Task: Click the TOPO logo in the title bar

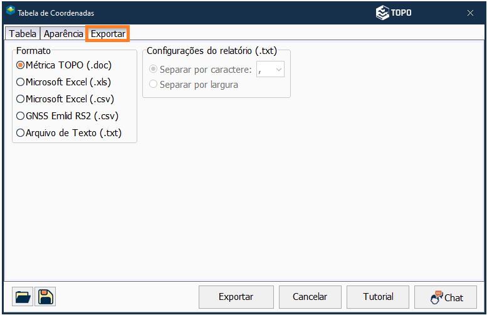Action: 394,13
